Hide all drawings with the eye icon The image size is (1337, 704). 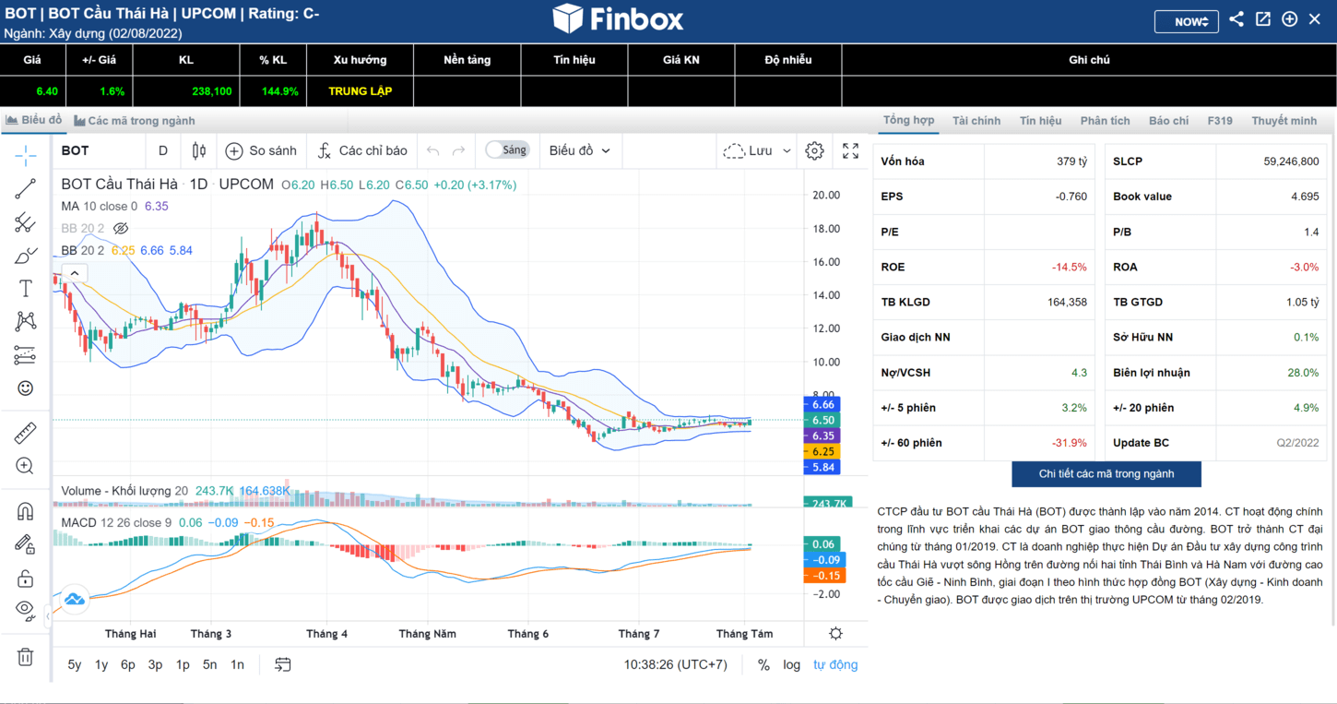pyautogui.click(x=25, y=610)
